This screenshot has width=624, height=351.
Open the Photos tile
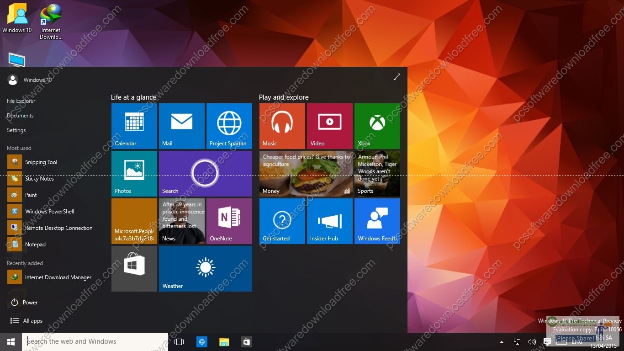134,174
